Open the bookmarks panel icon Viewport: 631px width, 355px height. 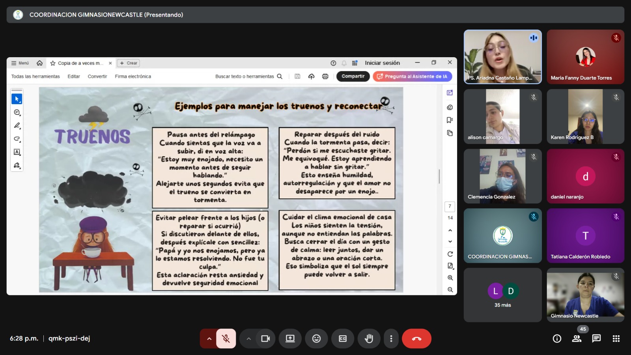pos(450,120)
